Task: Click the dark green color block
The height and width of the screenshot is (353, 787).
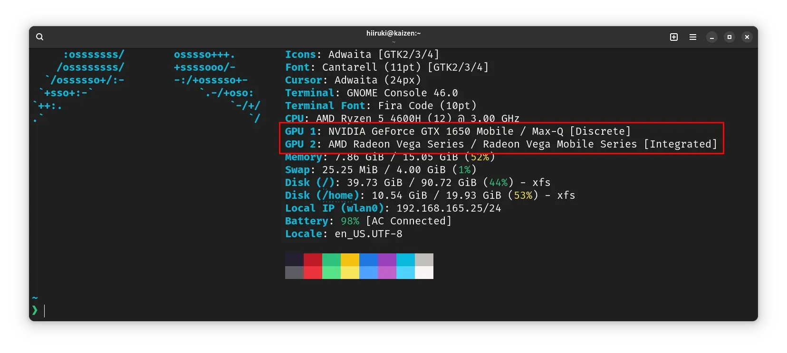Action: coord(331,260)
